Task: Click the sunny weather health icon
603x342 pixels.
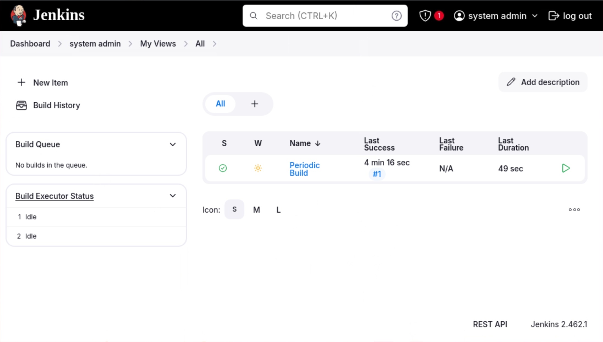Action: (x=258, y=168)
